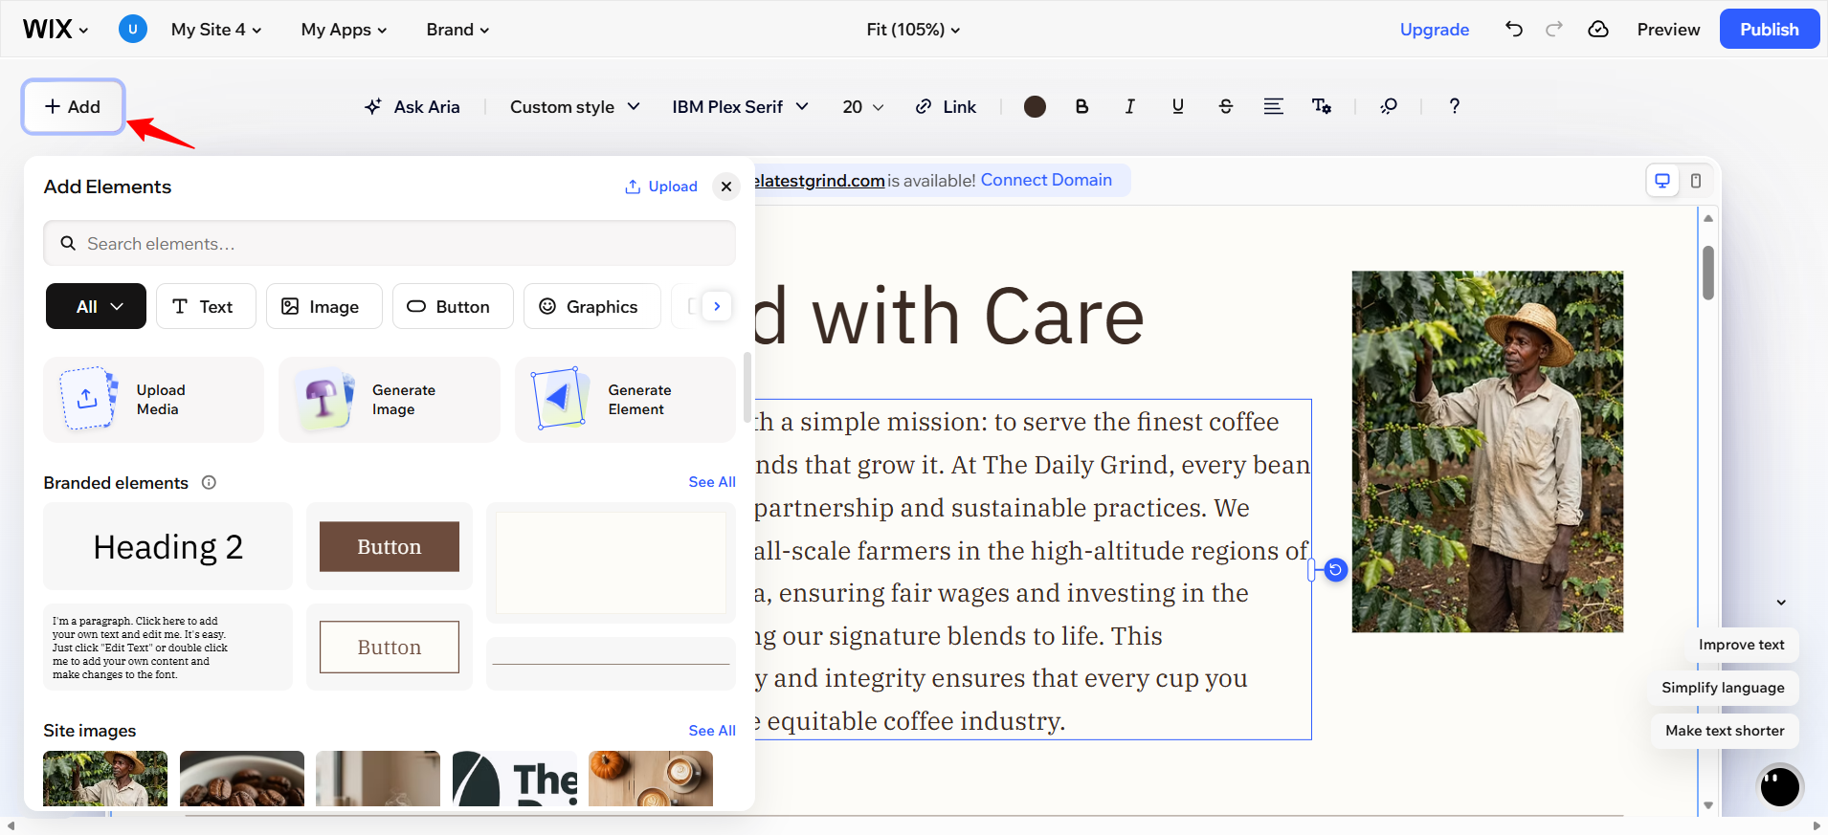Click the Upgrade link
This screenshot has width=1828, height=835.
pos(1434,30)
